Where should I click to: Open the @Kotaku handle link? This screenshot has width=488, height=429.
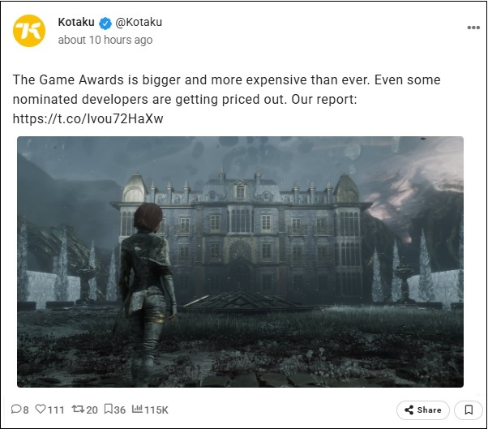pos(139,23)
